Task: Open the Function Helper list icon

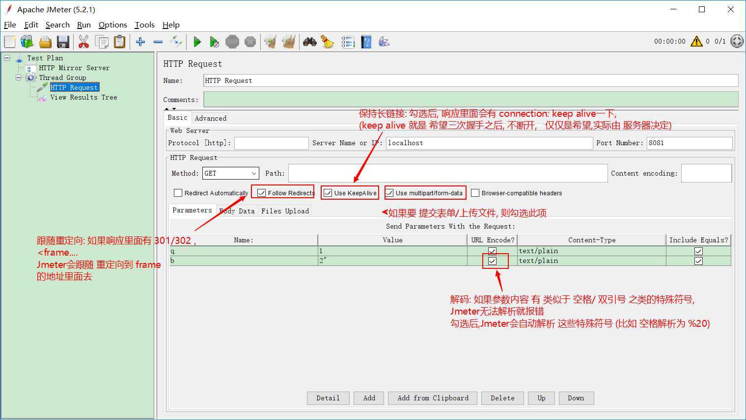Action: [x=348, y=42]
